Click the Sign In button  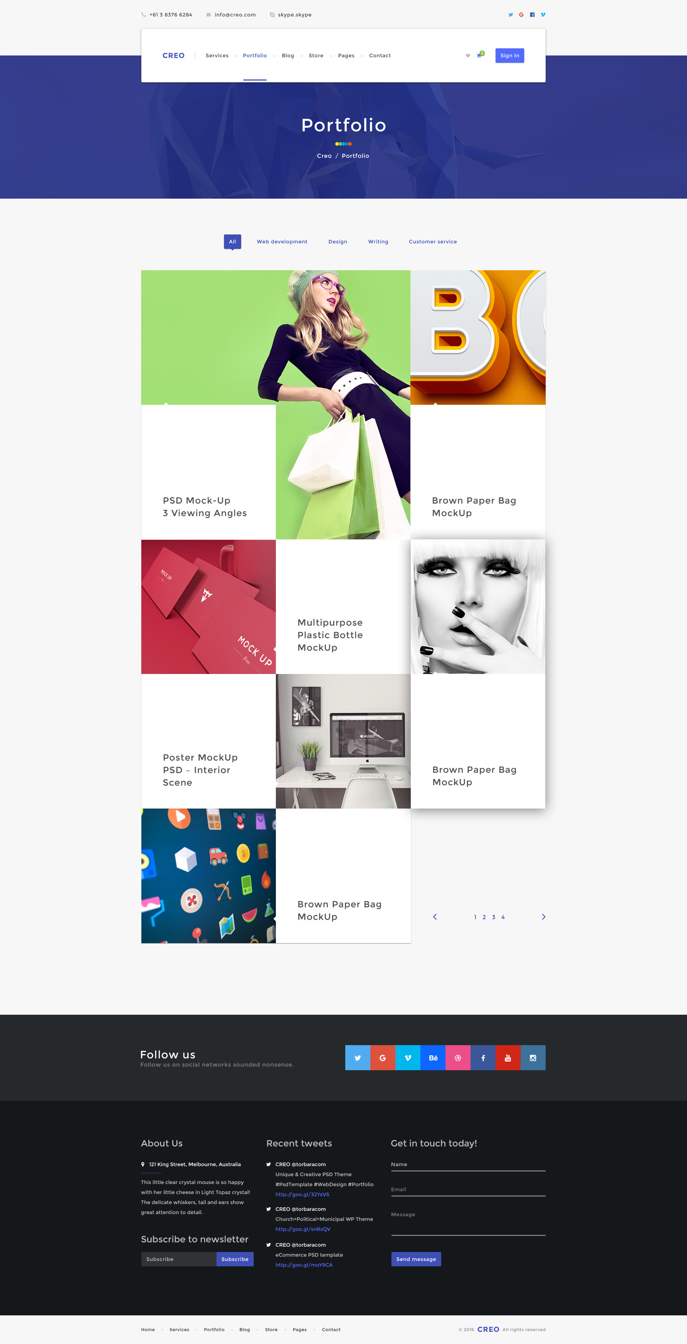(x=510, y=55)
